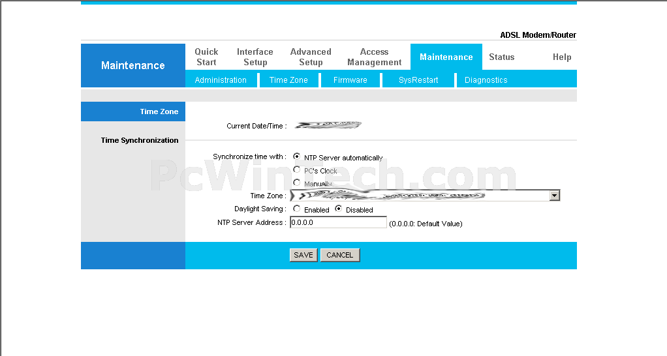Click the 'Daylight Saving' label

click(260, 209)
